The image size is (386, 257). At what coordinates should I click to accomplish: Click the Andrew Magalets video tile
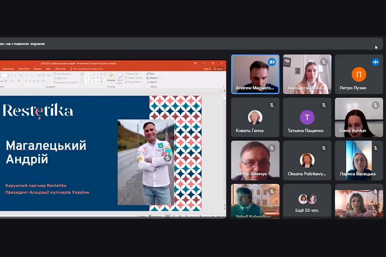point(255,74)
